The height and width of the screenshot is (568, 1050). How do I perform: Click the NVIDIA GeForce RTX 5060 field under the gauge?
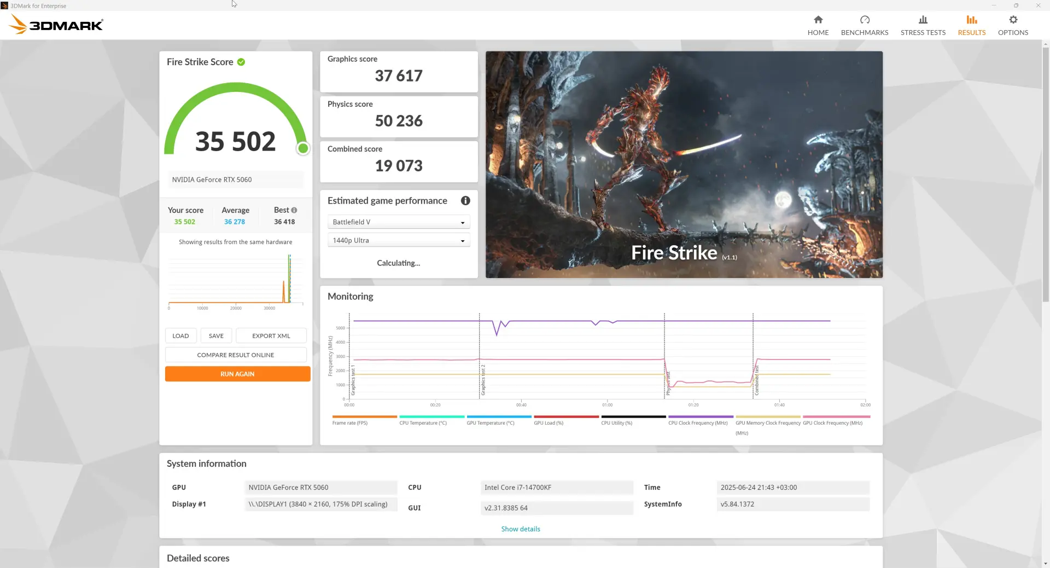pyautogui.click(x=236, y=179)
